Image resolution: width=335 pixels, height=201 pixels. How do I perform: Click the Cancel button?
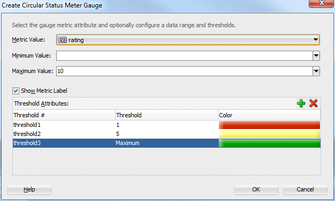pos(306,189)
